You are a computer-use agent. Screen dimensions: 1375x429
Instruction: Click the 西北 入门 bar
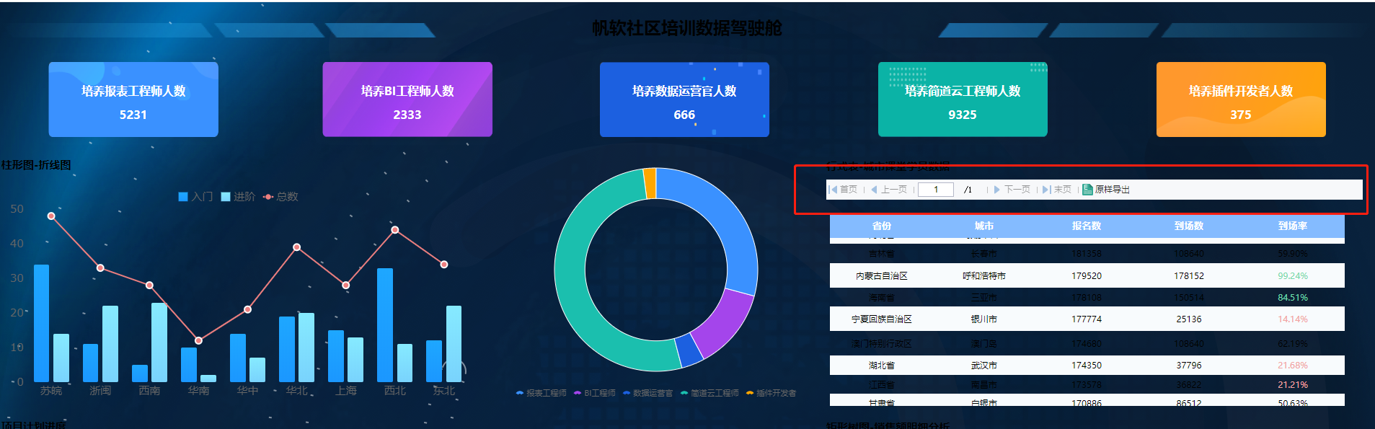click(x=385, y=325)
